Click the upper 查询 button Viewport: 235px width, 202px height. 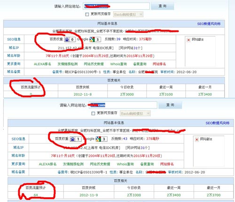coord(163,6)
